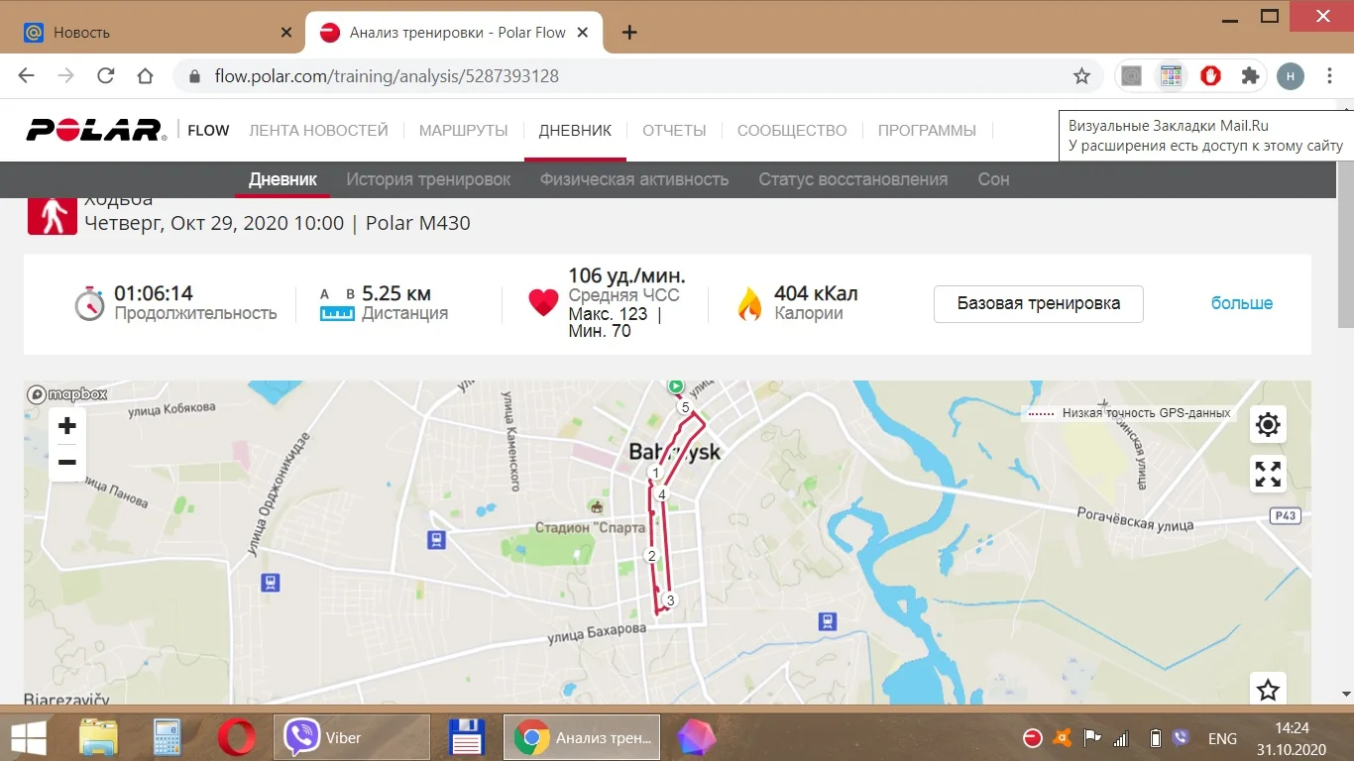Click the A-B distance ruler icon
1354x761 pixels.
point(337,304)
